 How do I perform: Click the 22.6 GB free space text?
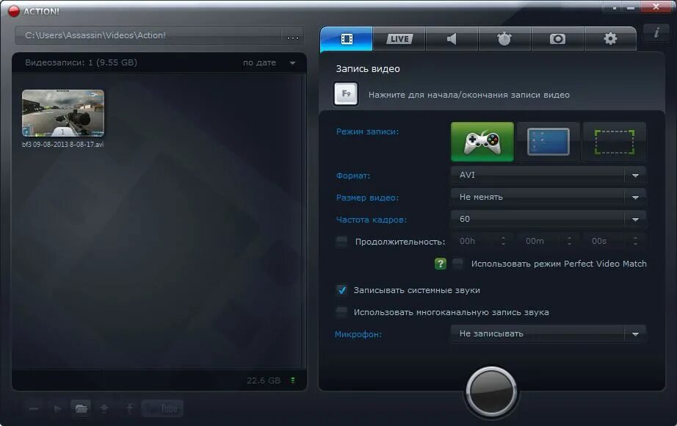point(264,380)
